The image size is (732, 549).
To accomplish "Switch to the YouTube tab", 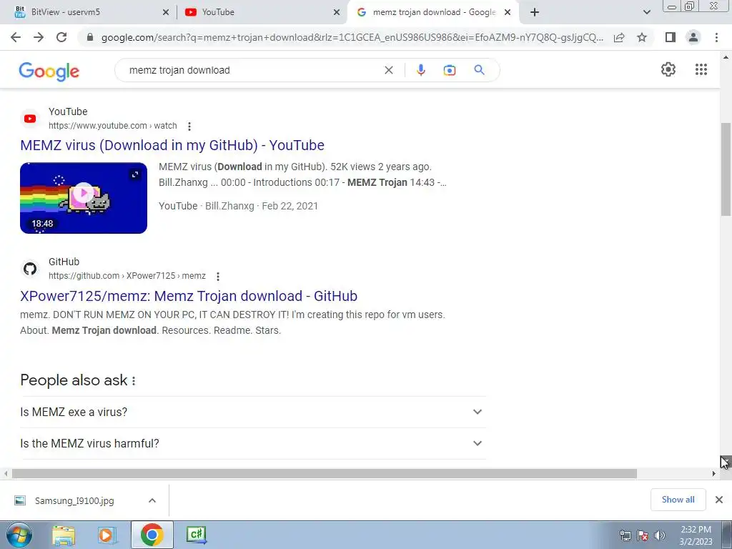I will [262, 12].
